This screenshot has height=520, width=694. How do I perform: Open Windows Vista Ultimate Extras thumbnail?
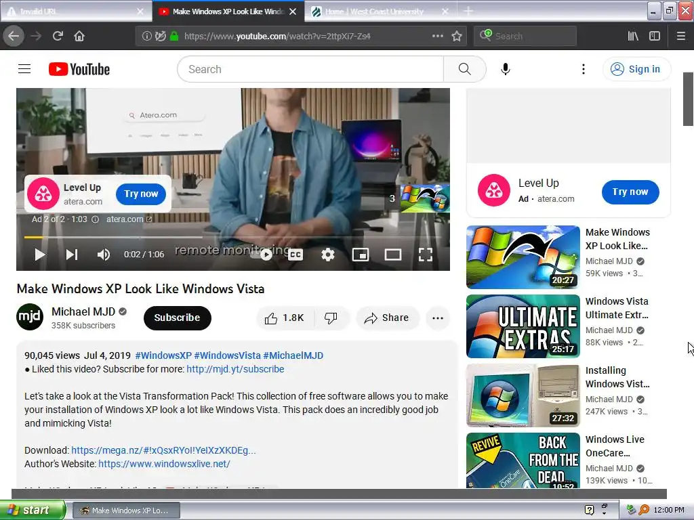[523, 326]
